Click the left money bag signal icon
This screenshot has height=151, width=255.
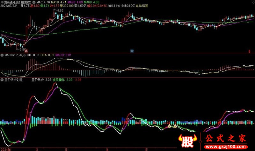pos(169,126)
